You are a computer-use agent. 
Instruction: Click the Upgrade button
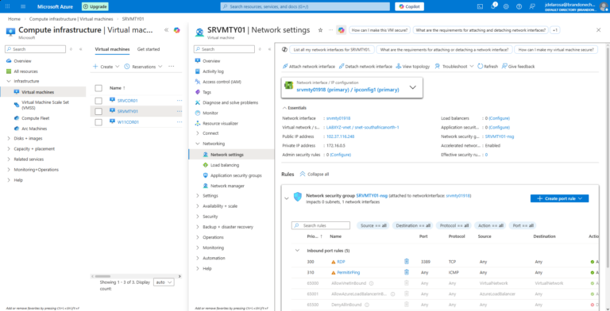(x=95, y=6)
